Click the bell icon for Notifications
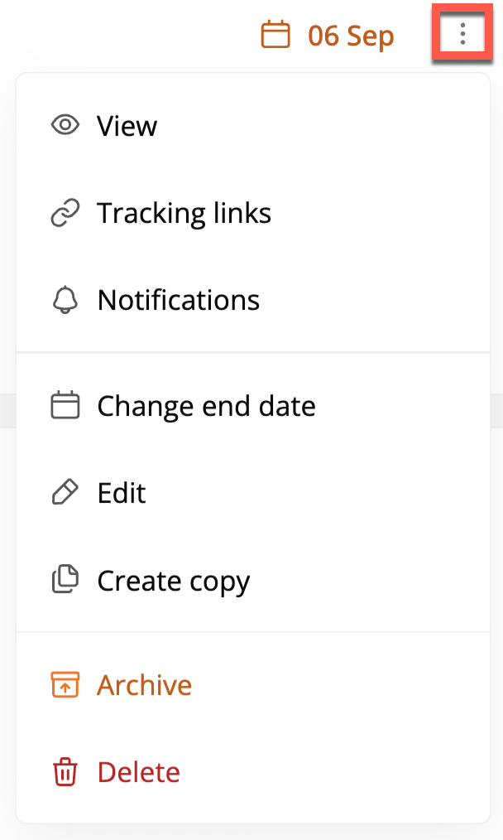 (65, 300)
